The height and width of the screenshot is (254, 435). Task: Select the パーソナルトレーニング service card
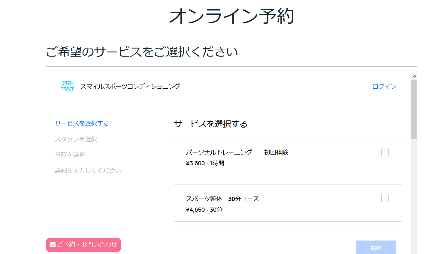point(270,156)
